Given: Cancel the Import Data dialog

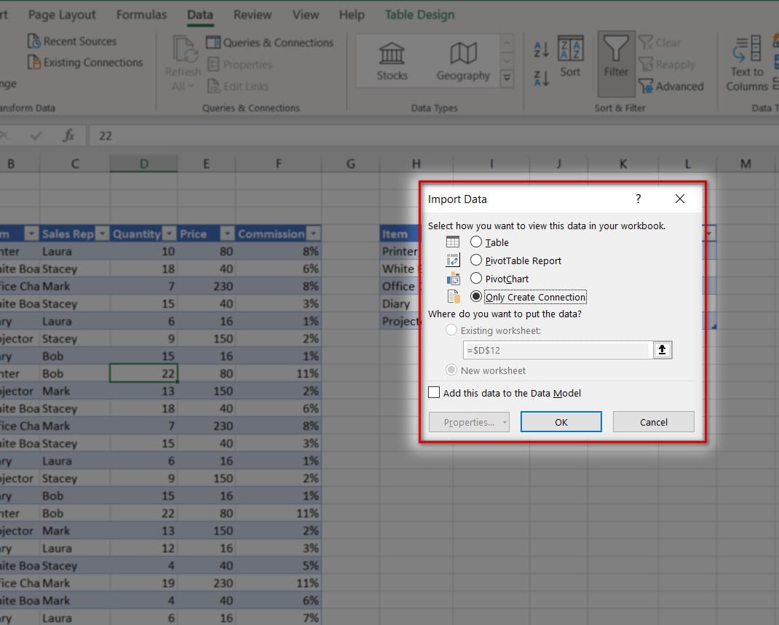Looking at the screenshot, I should pyautogui.click(x=653, y=421).
